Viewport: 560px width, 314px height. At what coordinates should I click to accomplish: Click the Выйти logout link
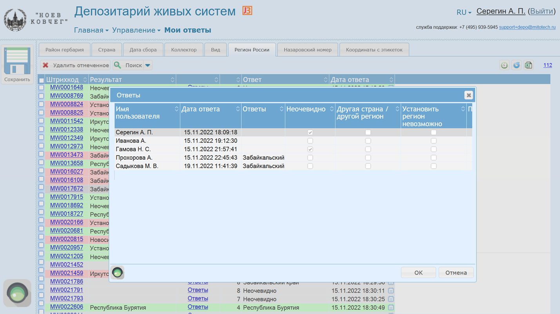542,11
